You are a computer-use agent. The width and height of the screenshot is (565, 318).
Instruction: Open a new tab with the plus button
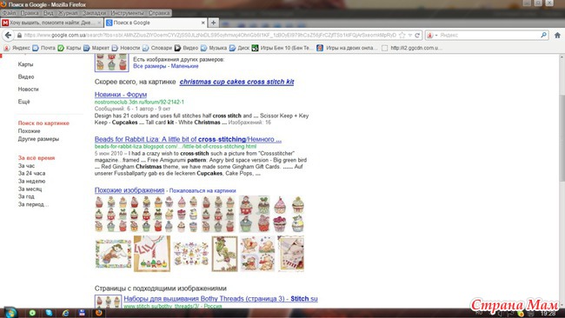coord(213,23)
